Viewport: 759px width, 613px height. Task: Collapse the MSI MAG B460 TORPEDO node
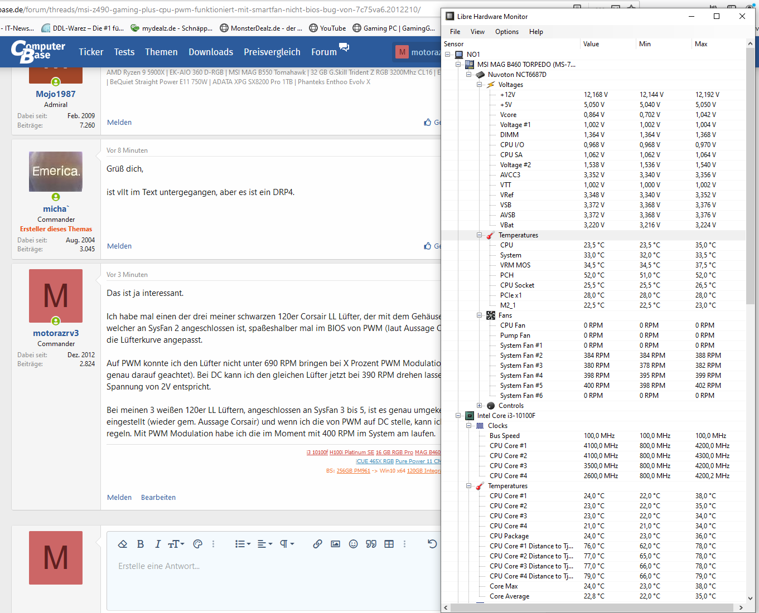coord(458,65)
